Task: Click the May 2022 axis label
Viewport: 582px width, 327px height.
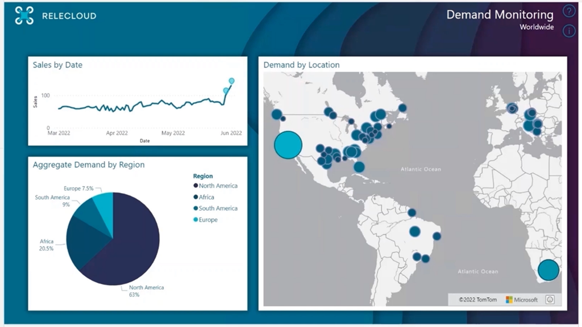Action: (173, 133)
